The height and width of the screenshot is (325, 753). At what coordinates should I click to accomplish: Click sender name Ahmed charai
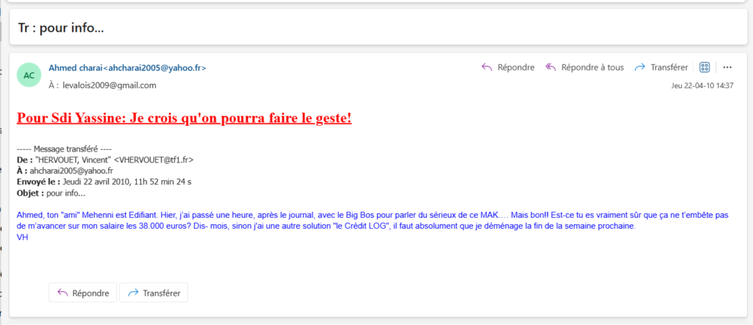tap(75, 68)
